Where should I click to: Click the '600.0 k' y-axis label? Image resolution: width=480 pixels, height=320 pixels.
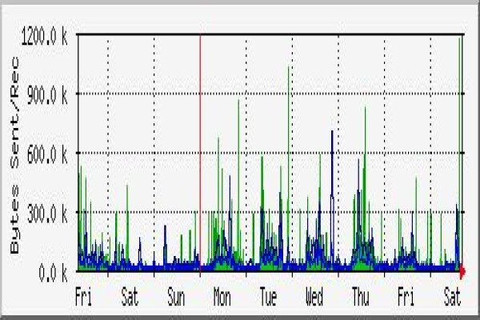coord(47,154)
